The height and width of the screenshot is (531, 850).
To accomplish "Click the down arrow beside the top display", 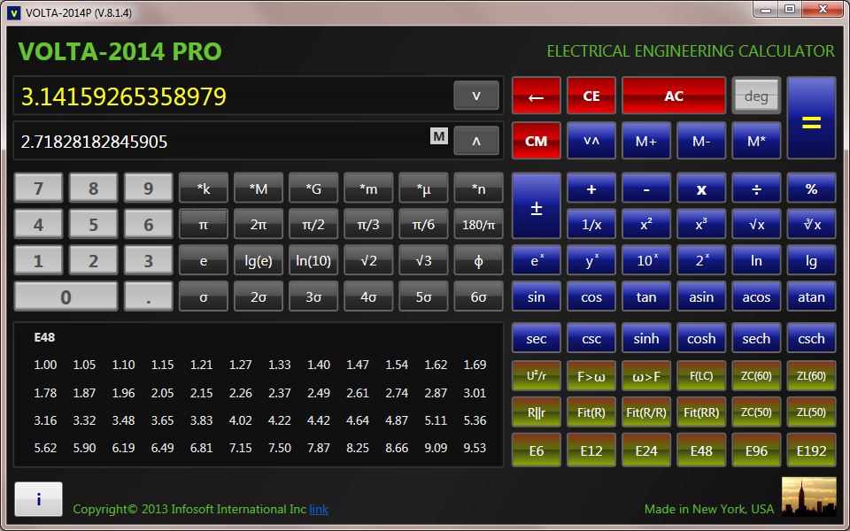I will [x=476, y=96].
